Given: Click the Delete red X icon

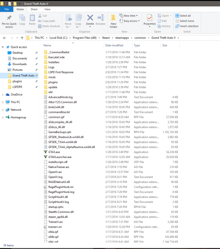Looking at the screenshot, I should pyautogui.click(x=90, y=18).
